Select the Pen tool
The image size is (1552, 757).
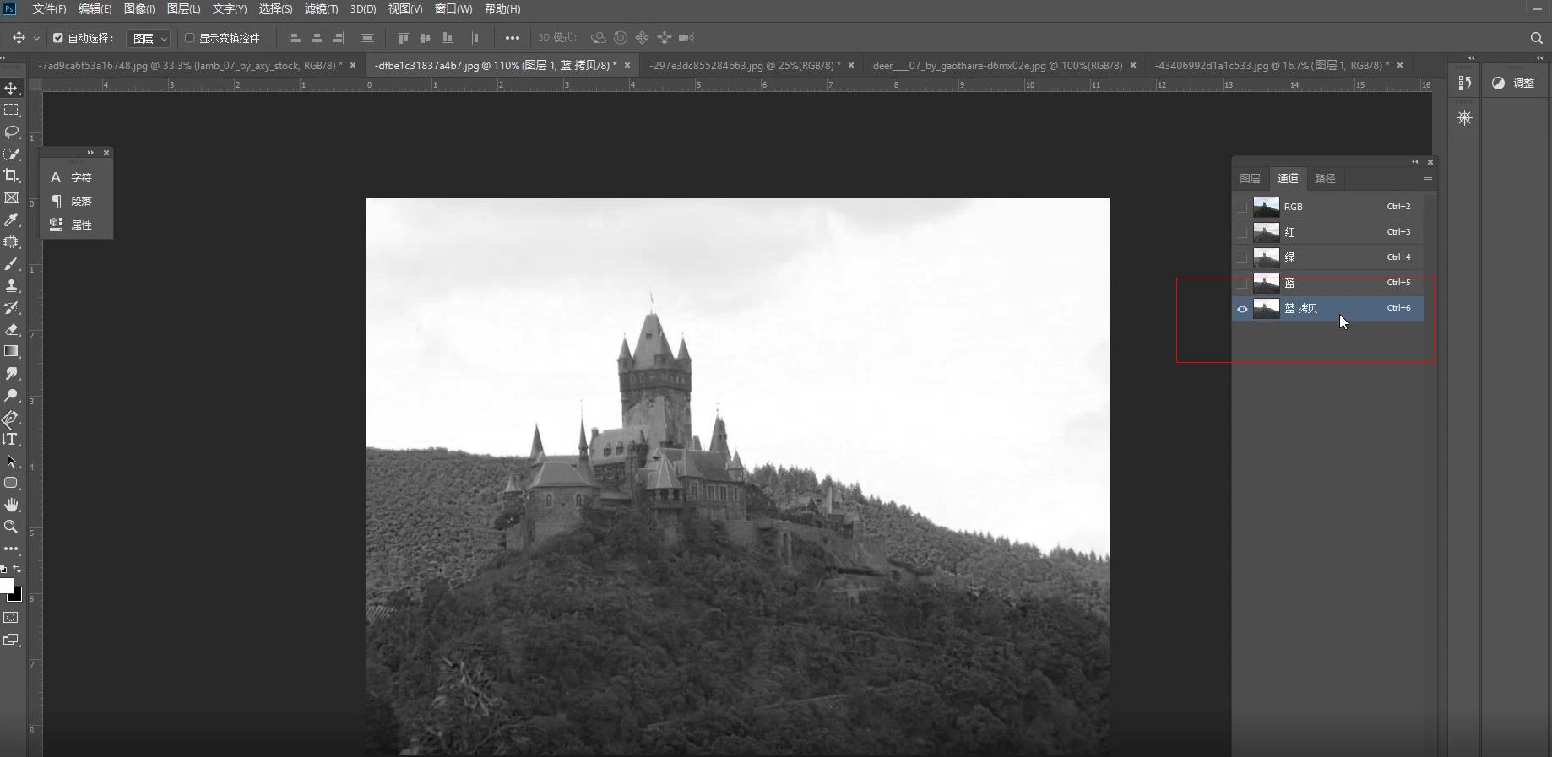coord(11,418)
